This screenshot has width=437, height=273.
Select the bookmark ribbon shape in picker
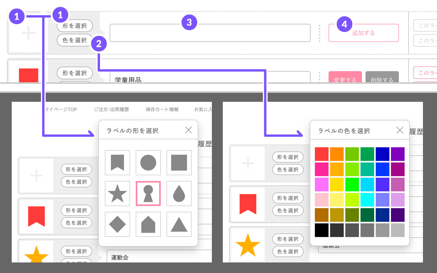point(117,163)
